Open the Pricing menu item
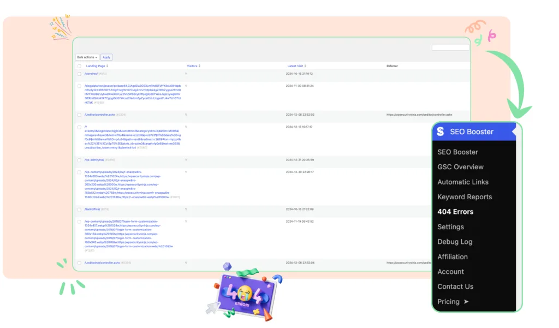559x328 pixels. click(449, 302)
